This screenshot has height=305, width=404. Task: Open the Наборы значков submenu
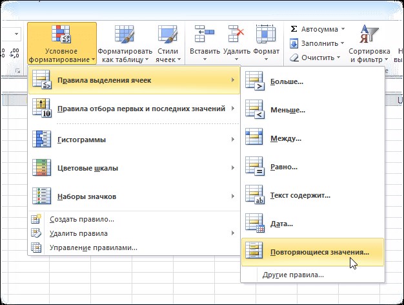tap(134, 196)
